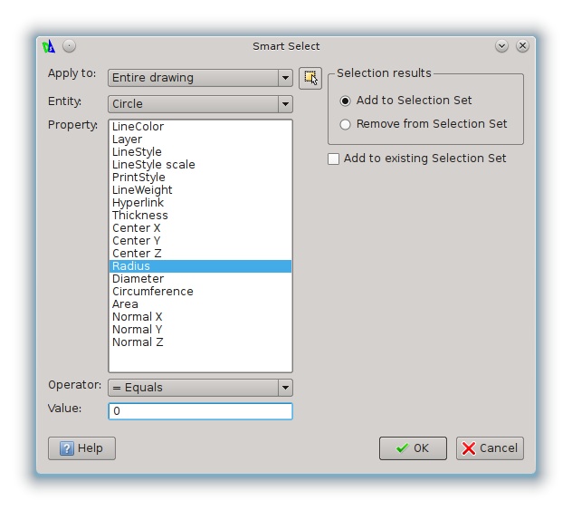This screenshot has width=572, height=510.
Task: Select the Hyperlink property entry
Action: (x=138, y=203)
